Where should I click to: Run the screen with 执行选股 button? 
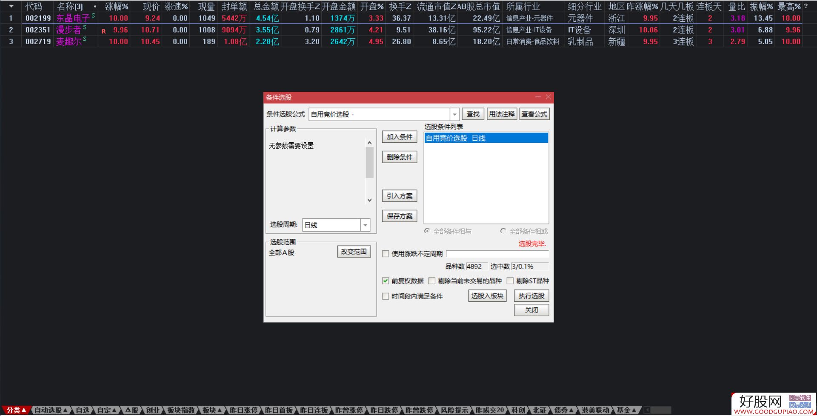(531, 296)
